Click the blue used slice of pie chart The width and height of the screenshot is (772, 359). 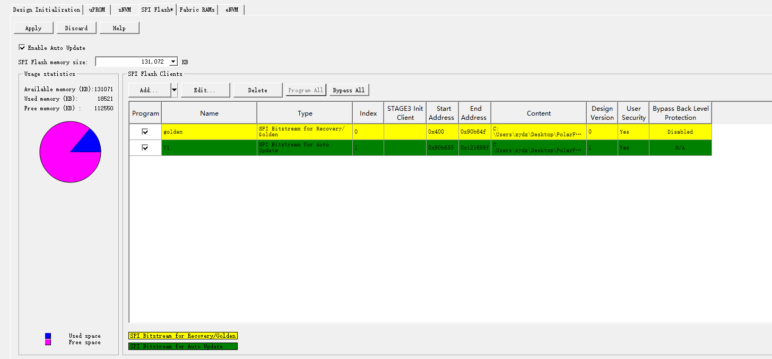90,143
